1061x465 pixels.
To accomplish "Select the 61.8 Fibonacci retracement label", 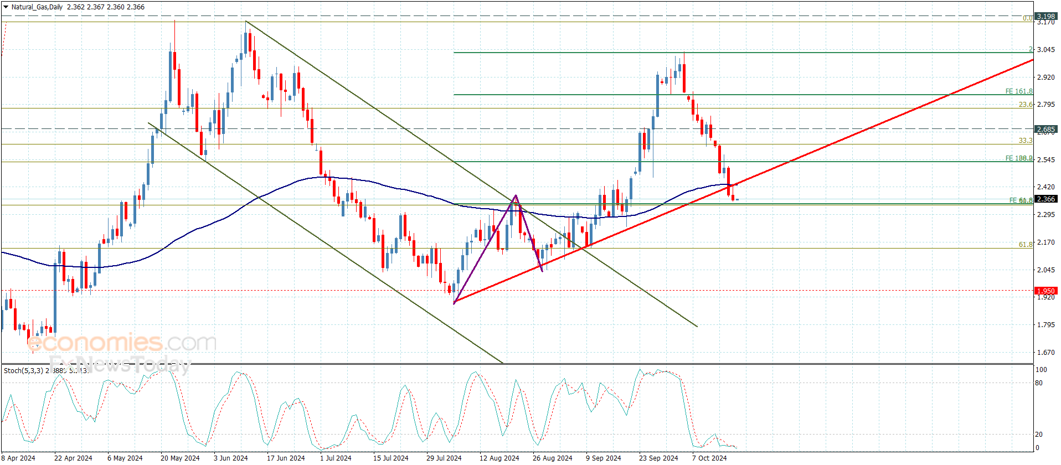I will point(1025,244).
